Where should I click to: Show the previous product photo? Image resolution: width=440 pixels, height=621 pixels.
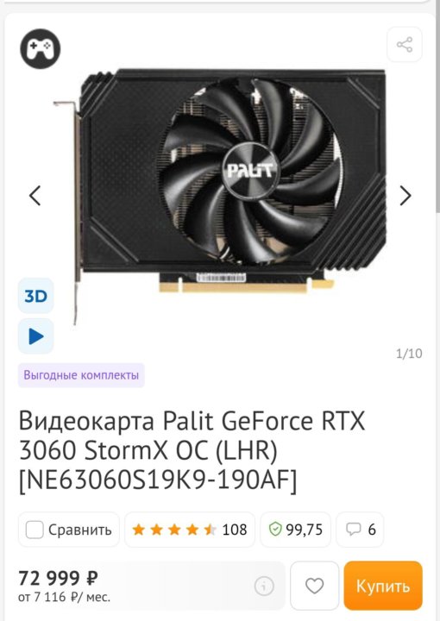(35, 196)
